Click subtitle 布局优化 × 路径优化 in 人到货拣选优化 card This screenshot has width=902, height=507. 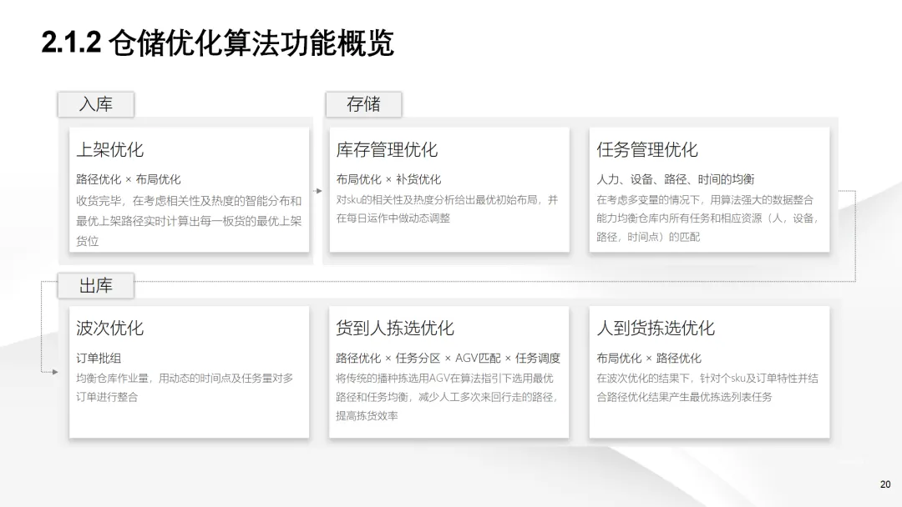tap(649, 358)
